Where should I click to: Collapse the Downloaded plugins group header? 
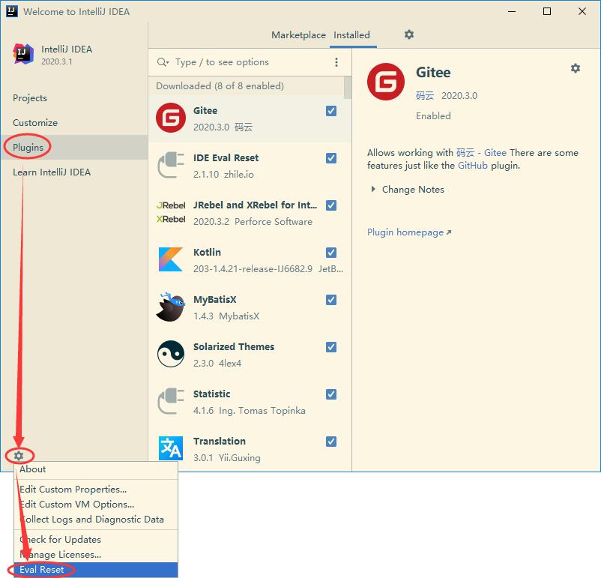[x=220, y=86]
